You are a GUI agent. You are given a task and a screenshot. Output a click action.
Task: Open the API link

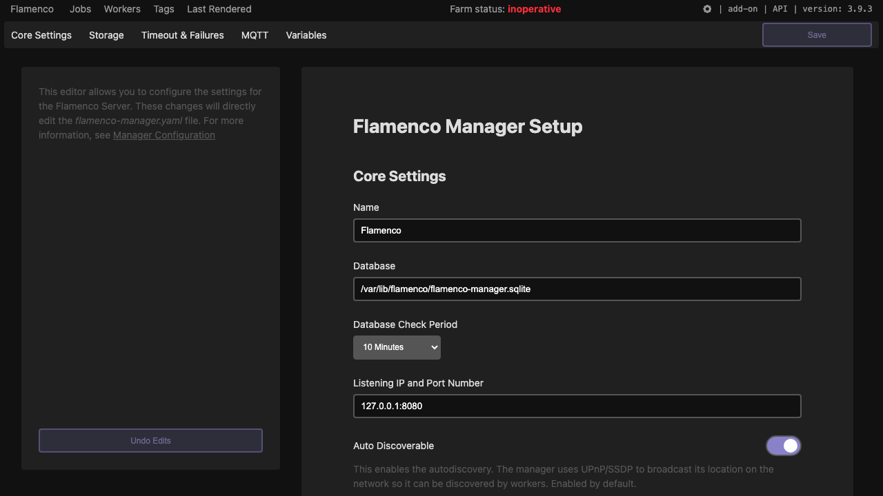click(780, 9)
